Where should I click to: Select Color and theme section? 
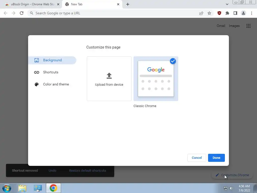tap(52, 84)
